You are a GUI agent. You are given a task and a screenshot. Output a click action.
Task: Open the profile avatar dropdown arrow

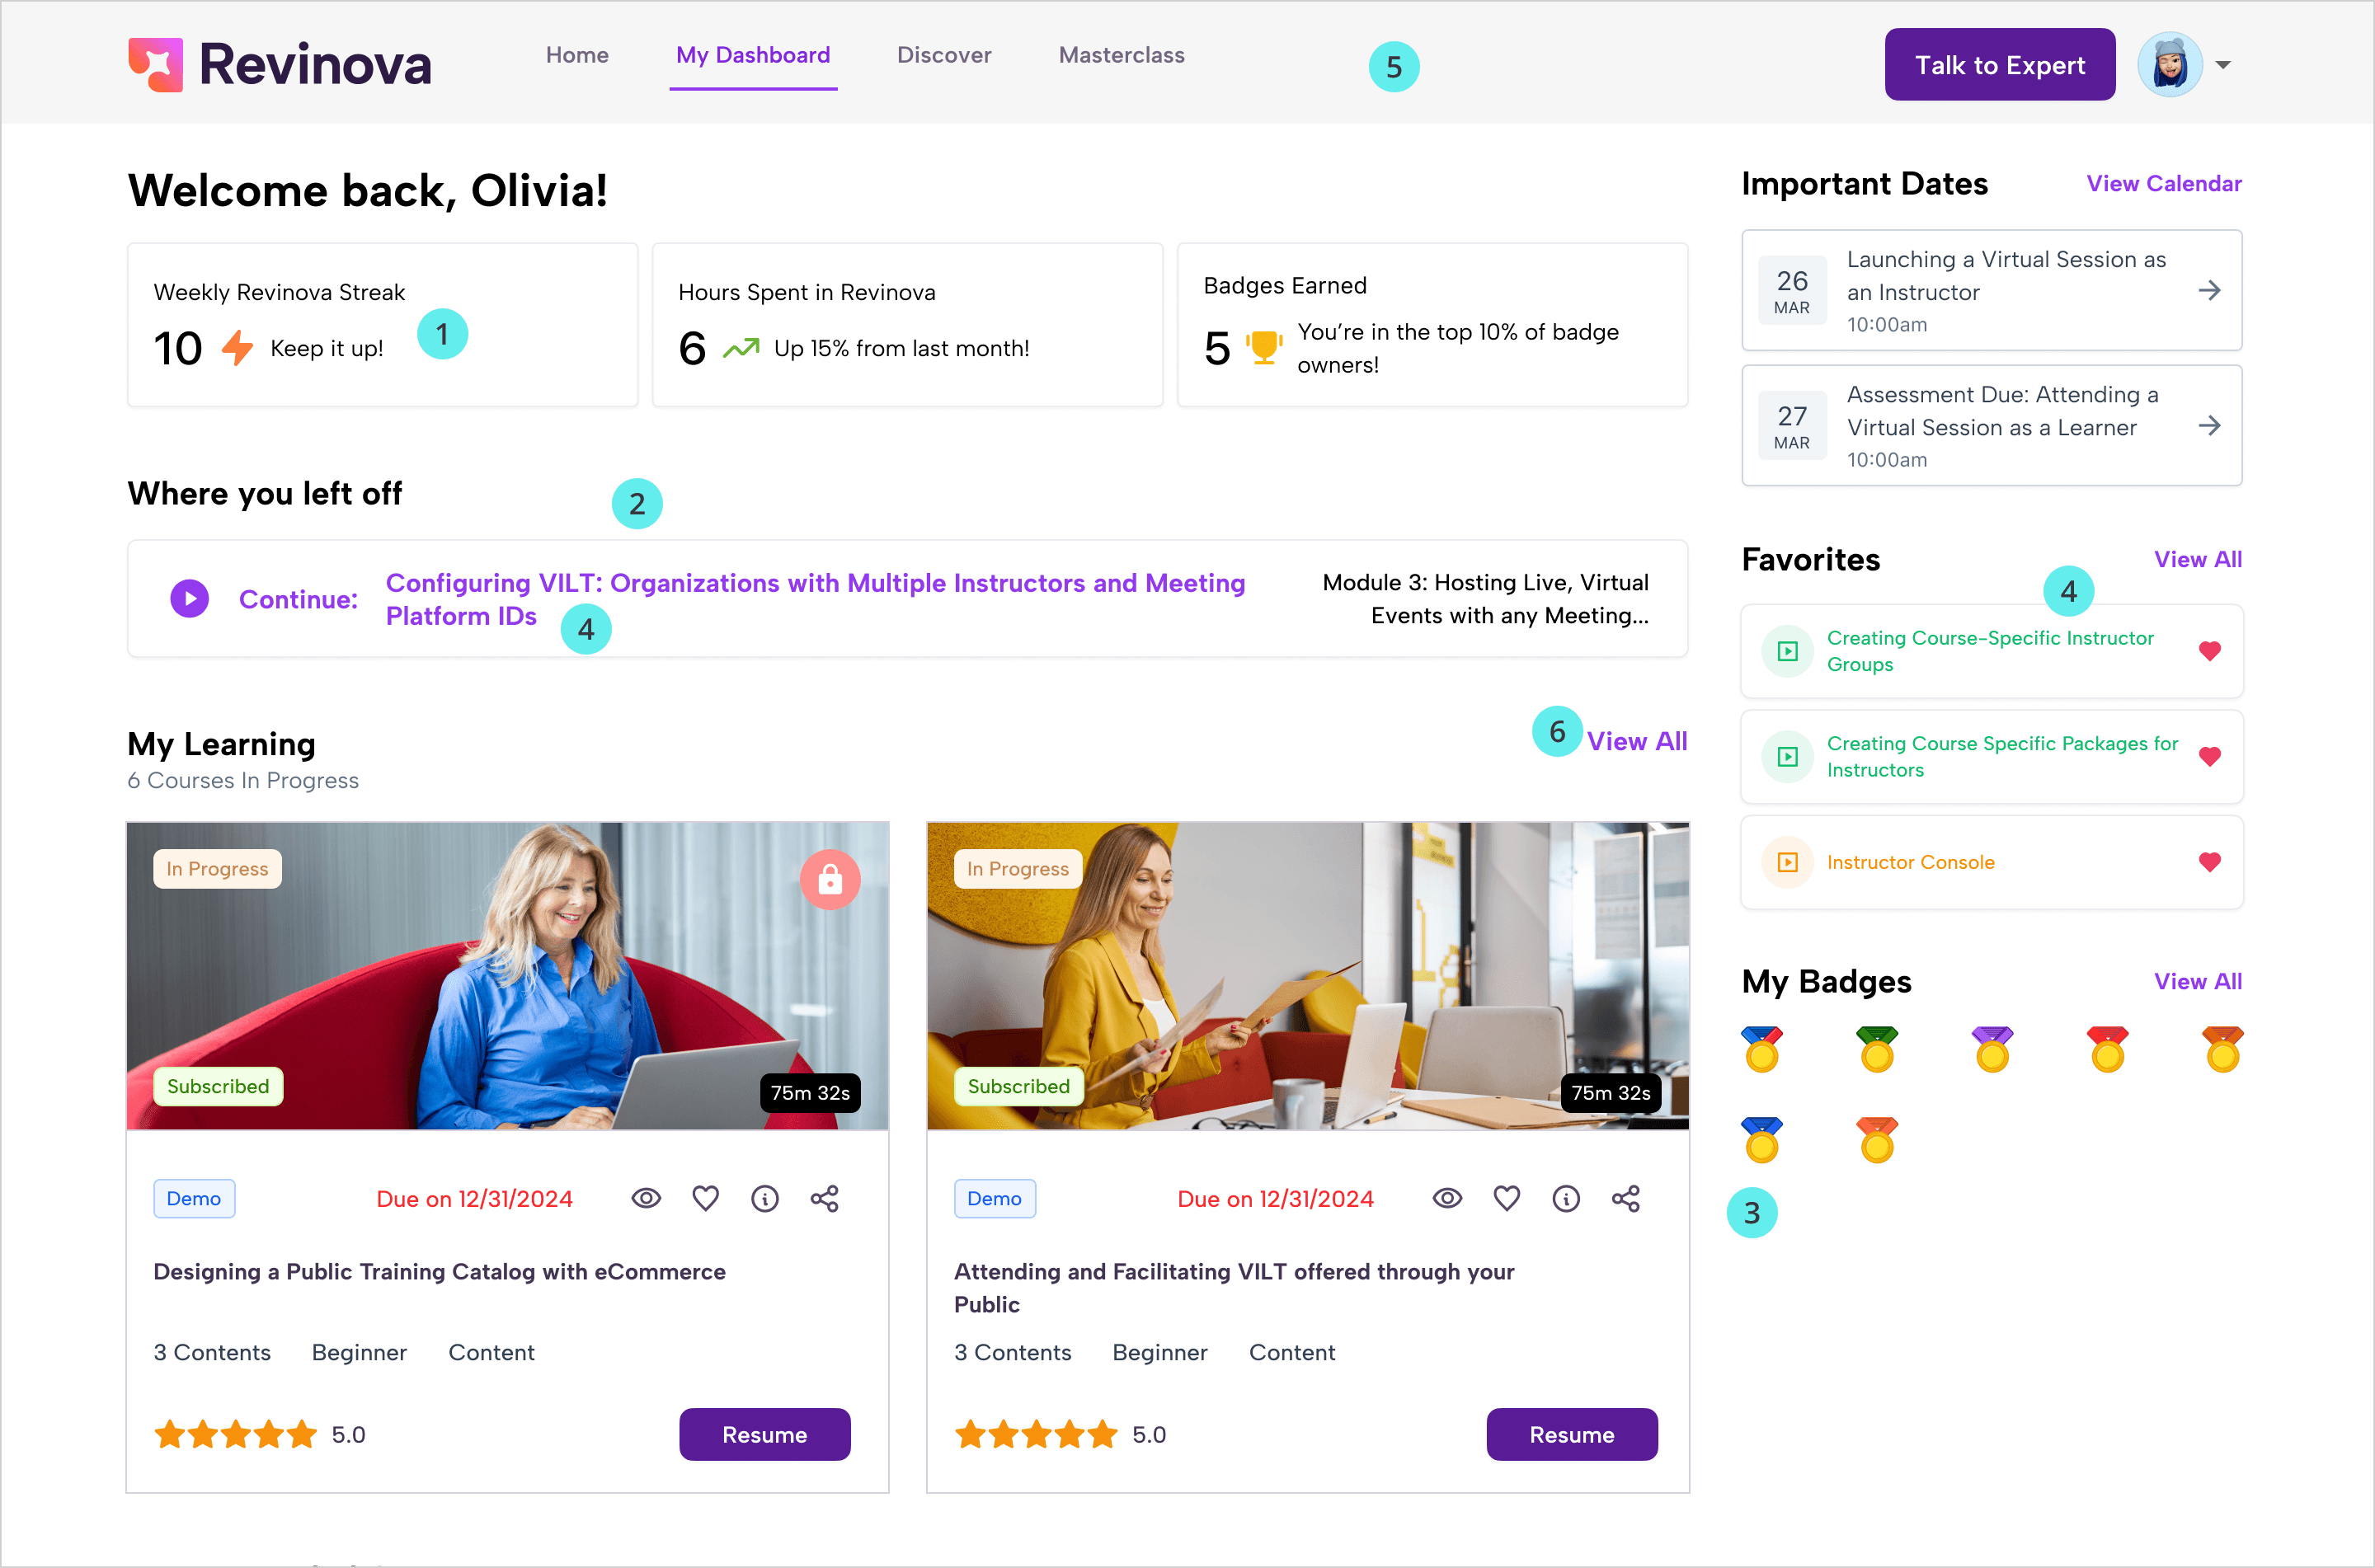coord(2222,65)
